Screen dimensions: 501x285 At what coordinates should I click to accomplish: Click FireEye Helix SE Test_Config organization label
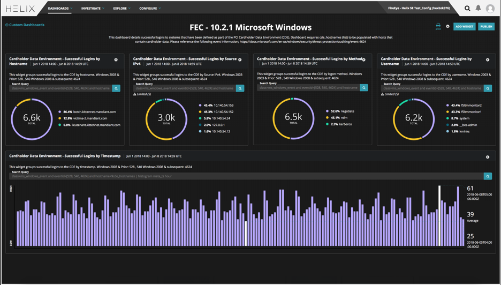[419, 9]
